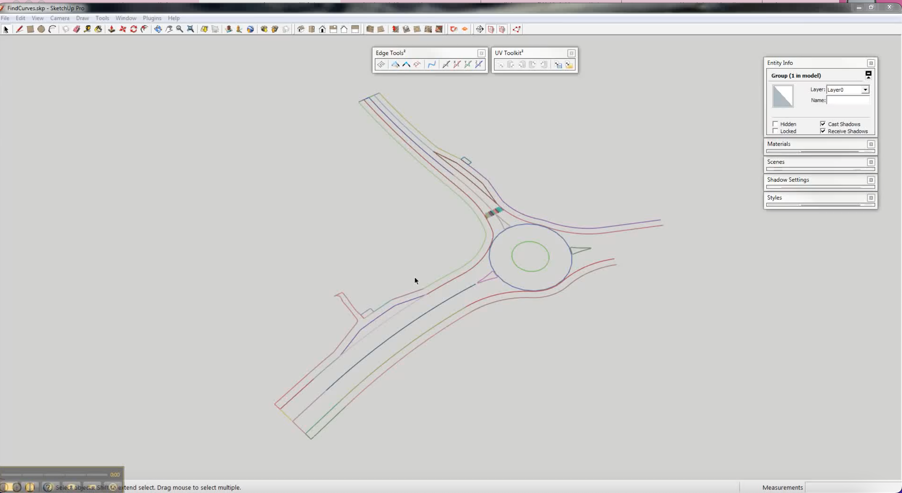Open the Plugins menu

coord(152,18)
